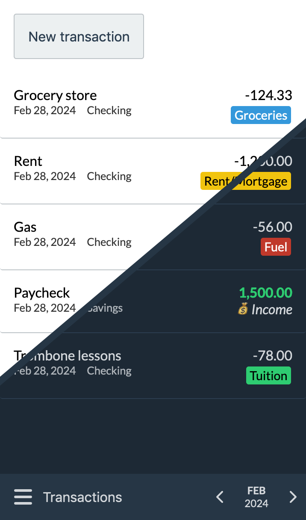Viewport: 306px width, 520px height.
Task: Open the hamburger navigation menu
Action: pyautogui.click(x=23, y=497)
